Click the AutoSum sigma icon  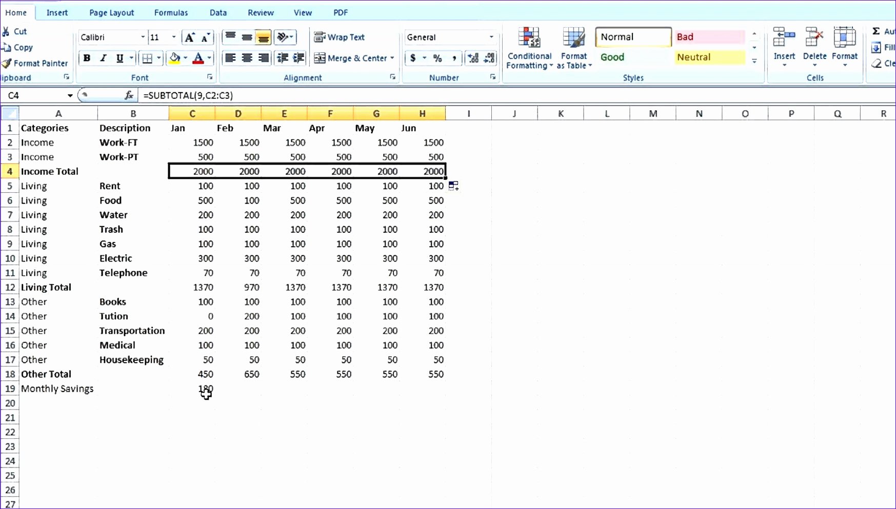[x=876, y=31]
